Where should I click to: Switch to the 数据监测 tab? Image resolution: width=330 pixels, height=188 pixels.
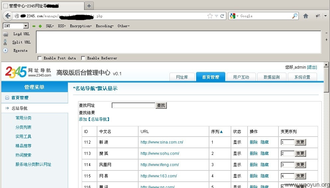pos(272,77)
